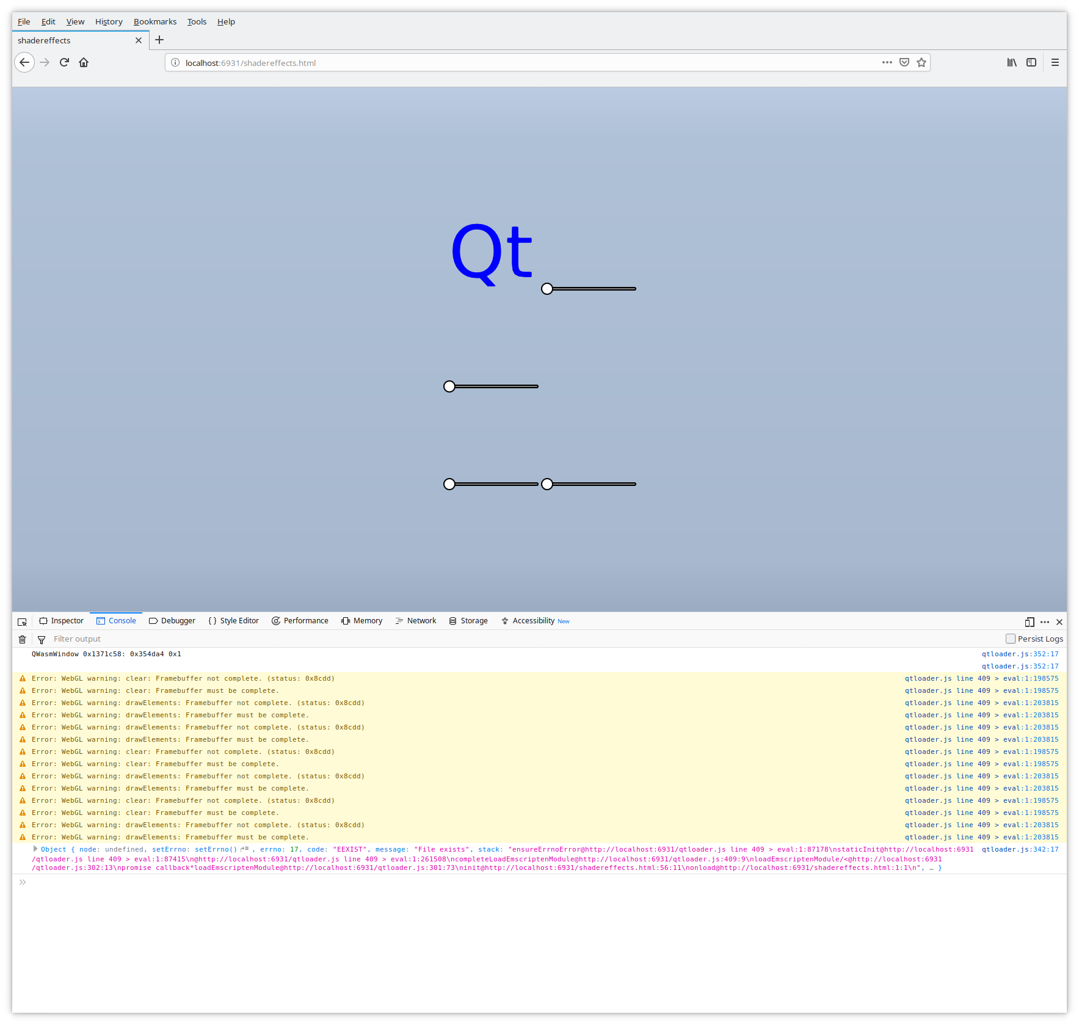Open the History menu
The width and height of the screenshot is (1079, 1025).
109,21
